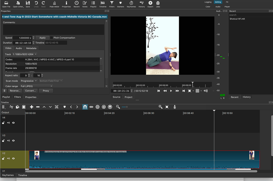
Task: Toggle snapping in the timeline toolbar
Action: [85, 107]
